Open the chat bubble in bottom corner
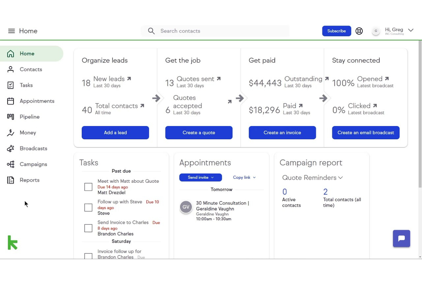The height and width of the screenshot is (281, 422). coord(401,239)
